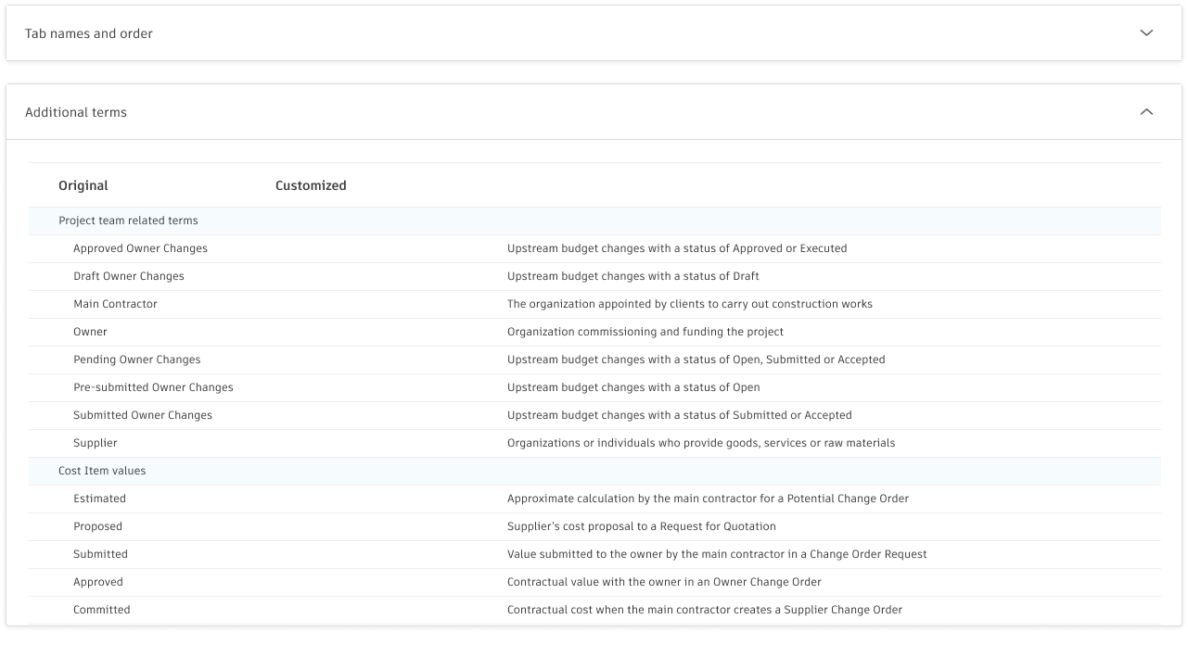Click the Additional terms panel title
Viewport: 1188px width, 657px height.
pyautogui.click(x=76, y=112)
